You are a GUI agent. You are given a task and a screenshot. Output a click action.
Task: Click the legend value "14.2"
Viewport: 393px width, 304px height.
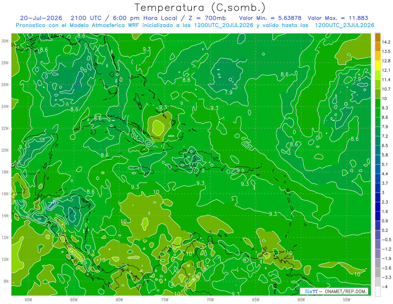(386, 42)
